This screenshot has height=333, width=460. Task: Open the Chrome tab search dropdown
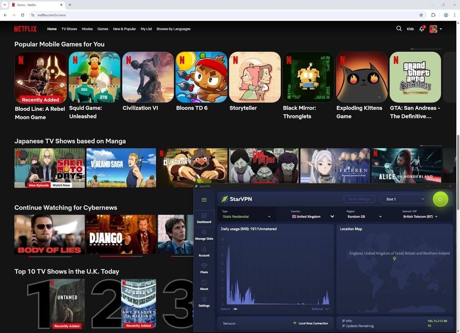tap(4, 4)
